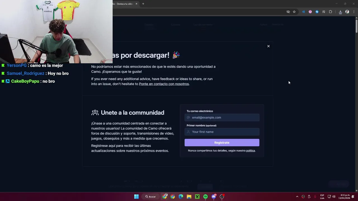
Task: Click the pink round extension icon
Action: tap(310, 12)
